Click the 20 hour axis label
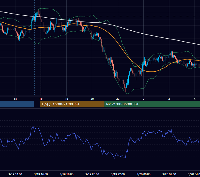This screenshot has height=177, width=200. [x=92, y=99]
